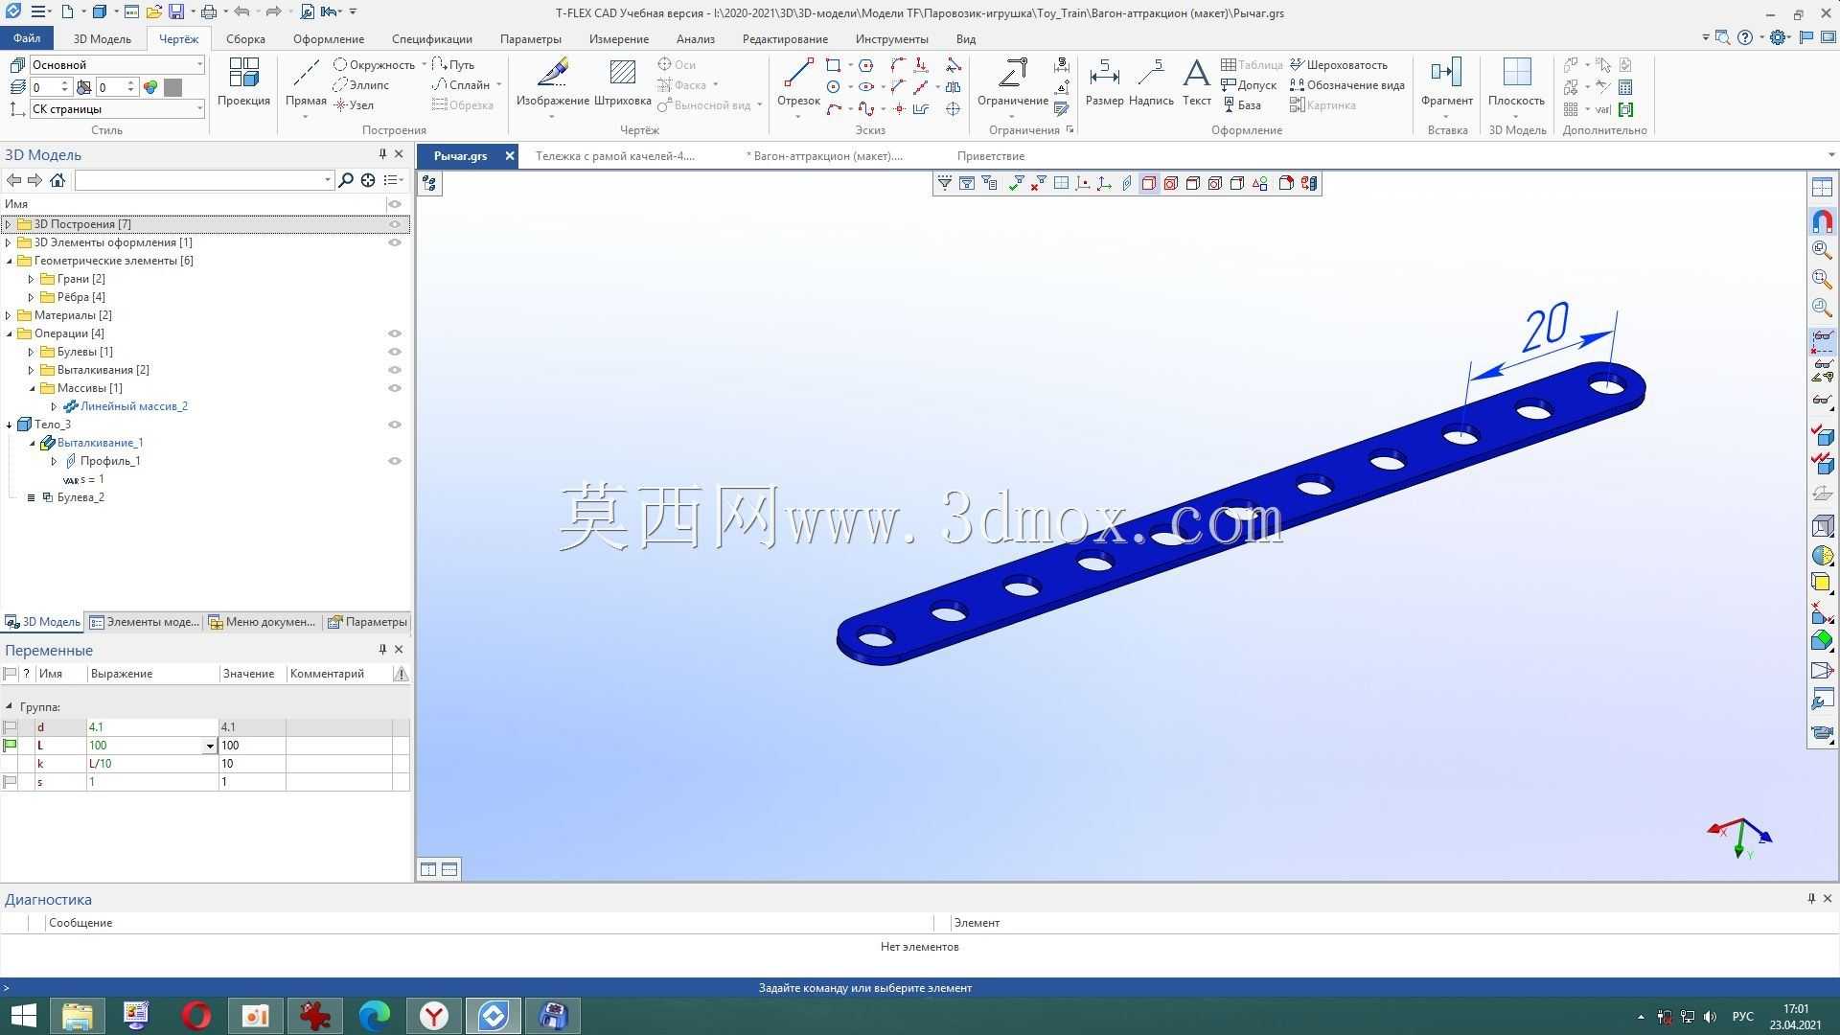Click the magnet snap icon on right toolbar
The width and height of the screenshot is (1840, 1035).
[x=1822, y=221]
